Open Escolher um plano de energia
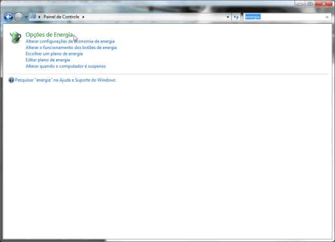The width and height of the screenshot is (335, 242). click(54, 53)
